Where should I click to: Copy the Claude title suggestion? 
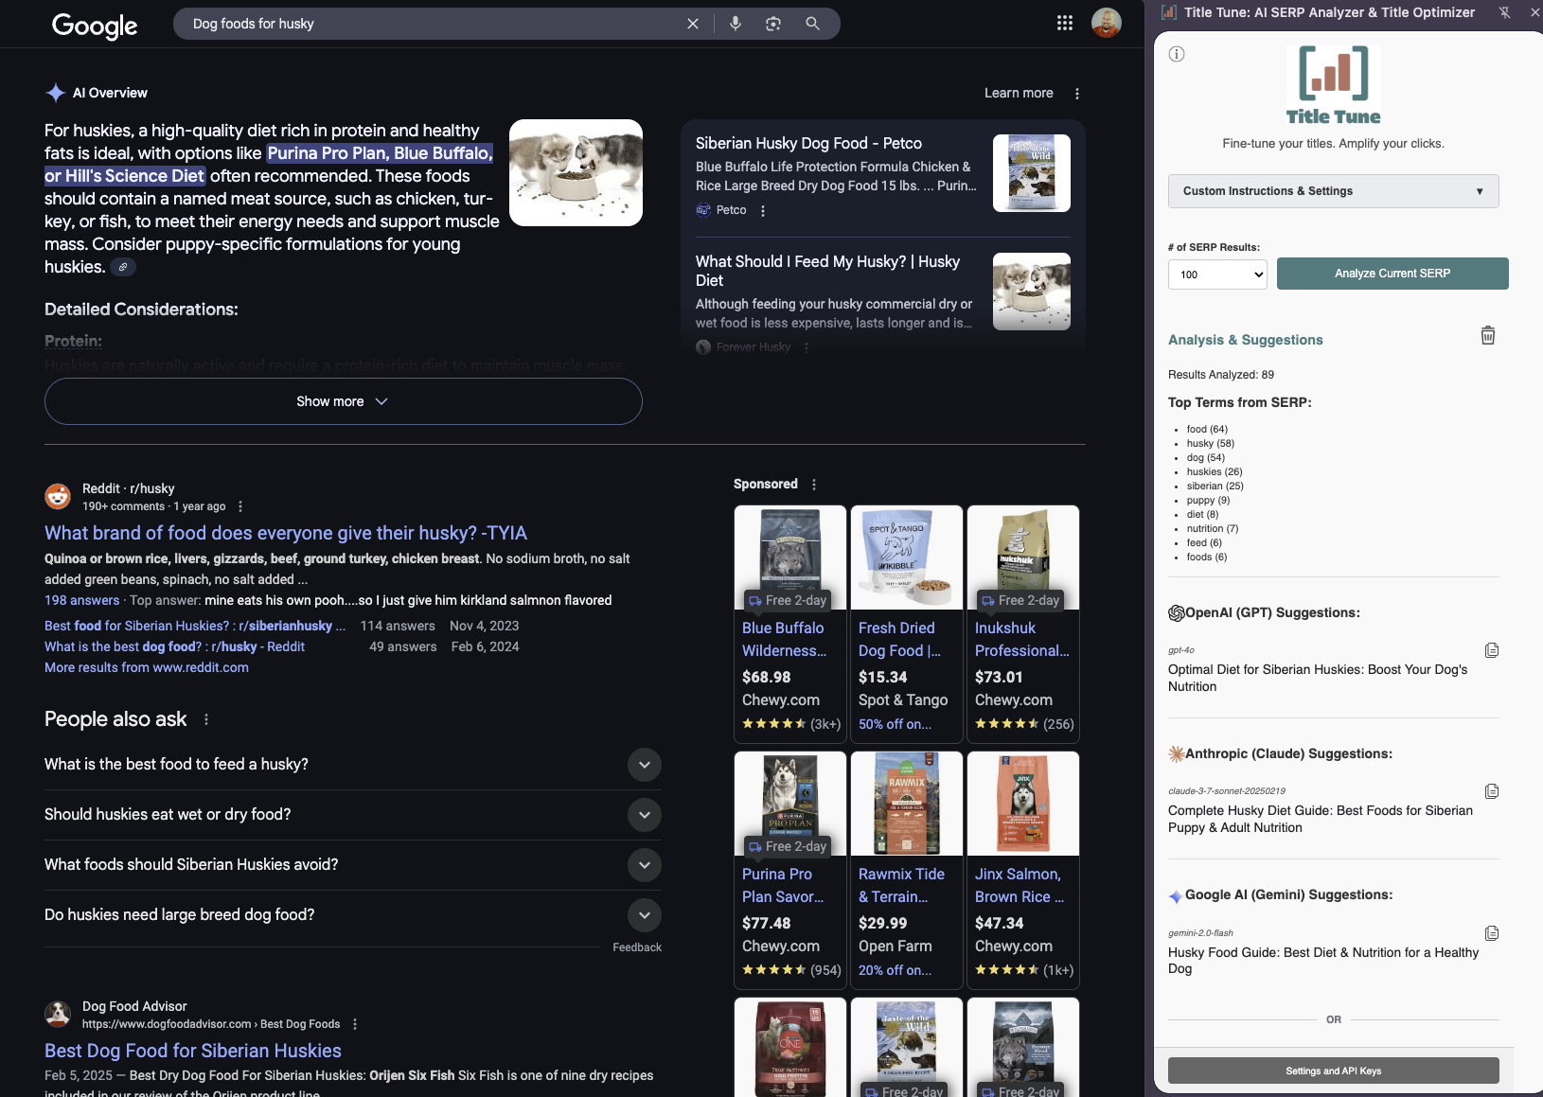point(1492,791)
